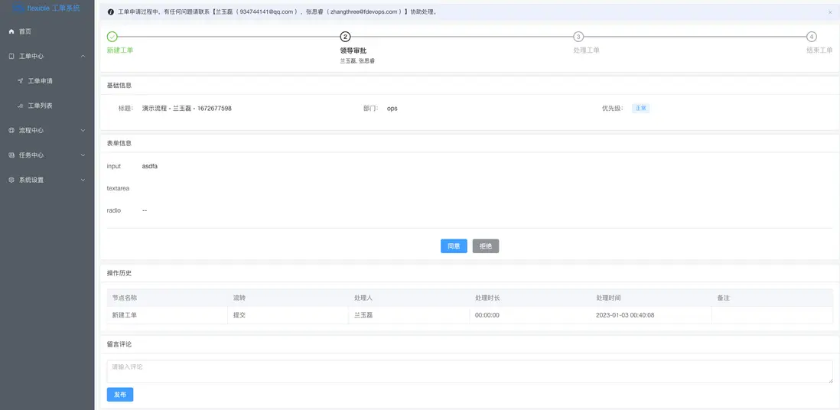Click the home icon beside 首页

point(11,31)
